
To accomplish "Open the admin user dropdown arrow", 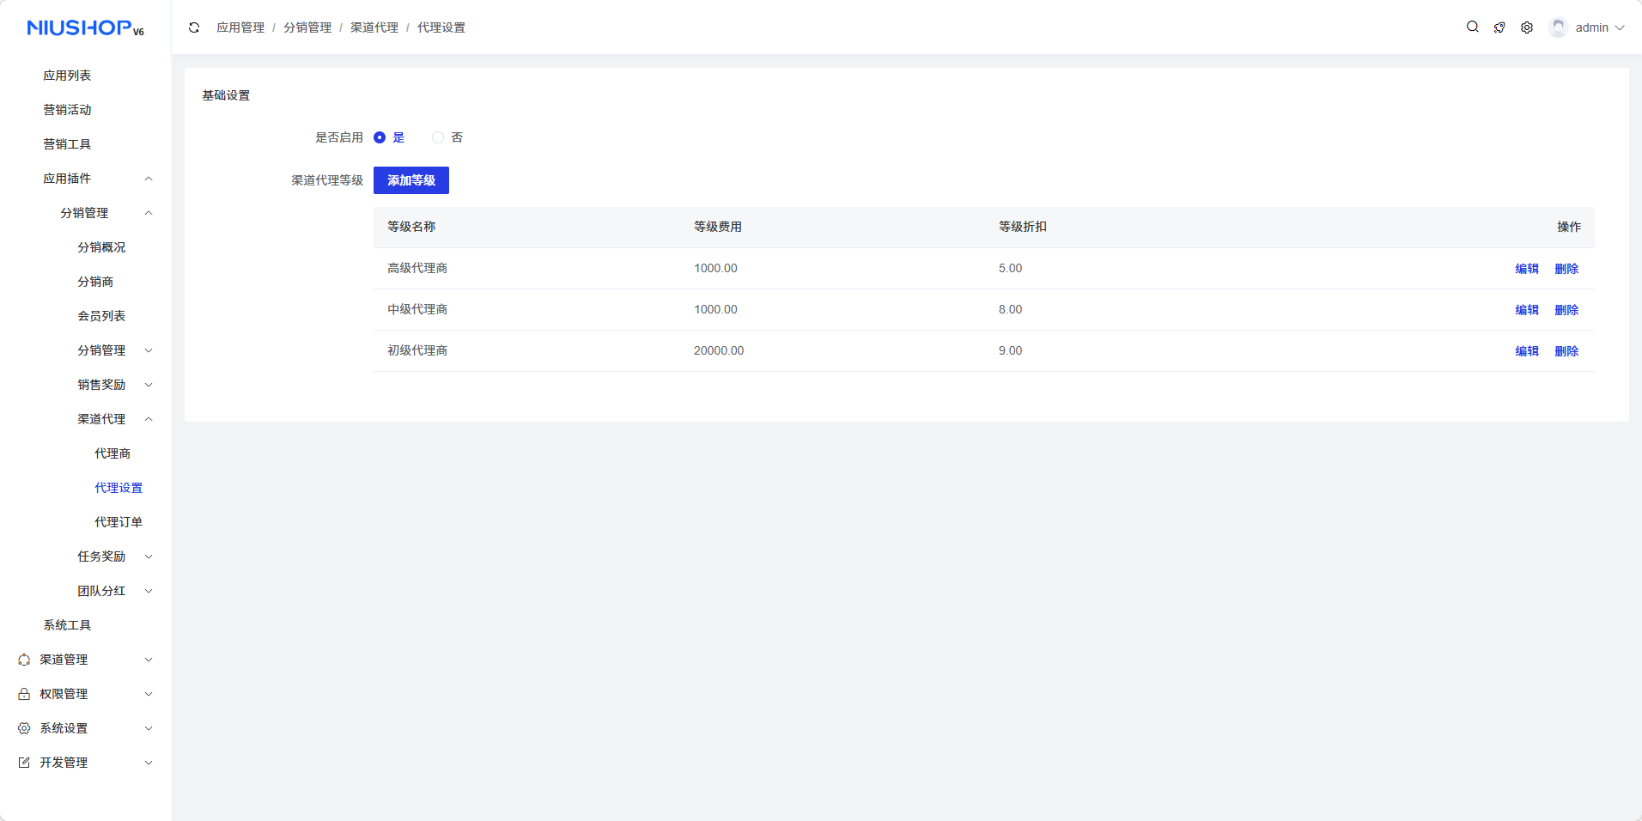I will (x=1620, y=27).
